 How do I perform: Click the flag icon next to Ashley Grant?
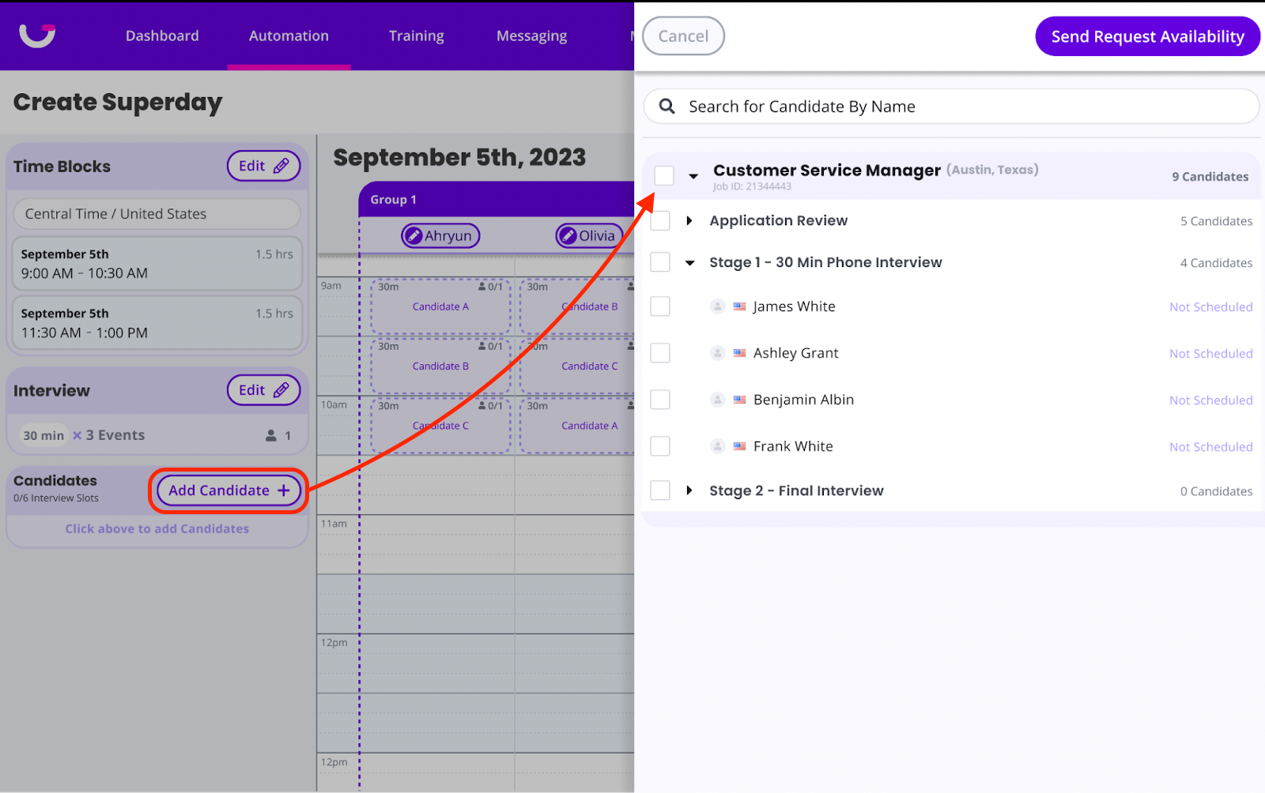[739, 353]
